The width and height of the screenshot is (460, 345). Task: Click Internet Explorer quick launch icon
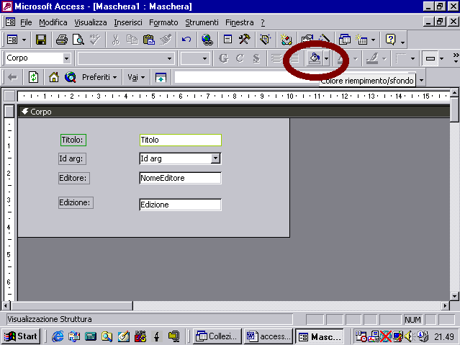(58, 336)
